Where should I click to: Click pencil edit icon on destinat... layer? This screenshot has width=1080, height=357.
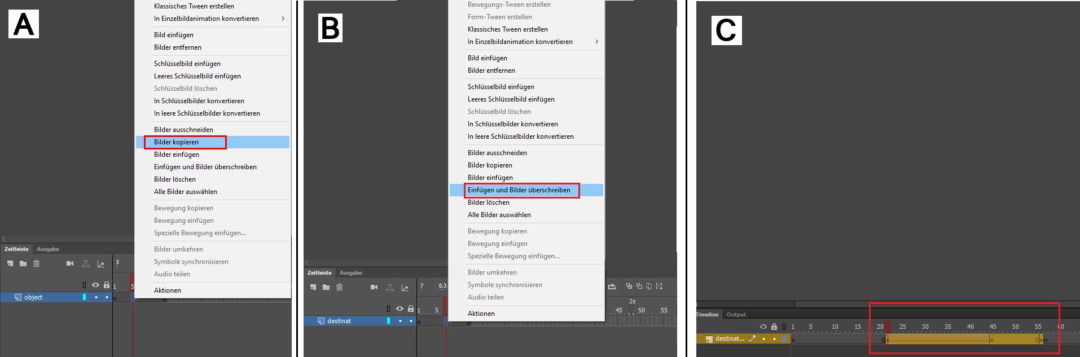click(x=752, y=338)
